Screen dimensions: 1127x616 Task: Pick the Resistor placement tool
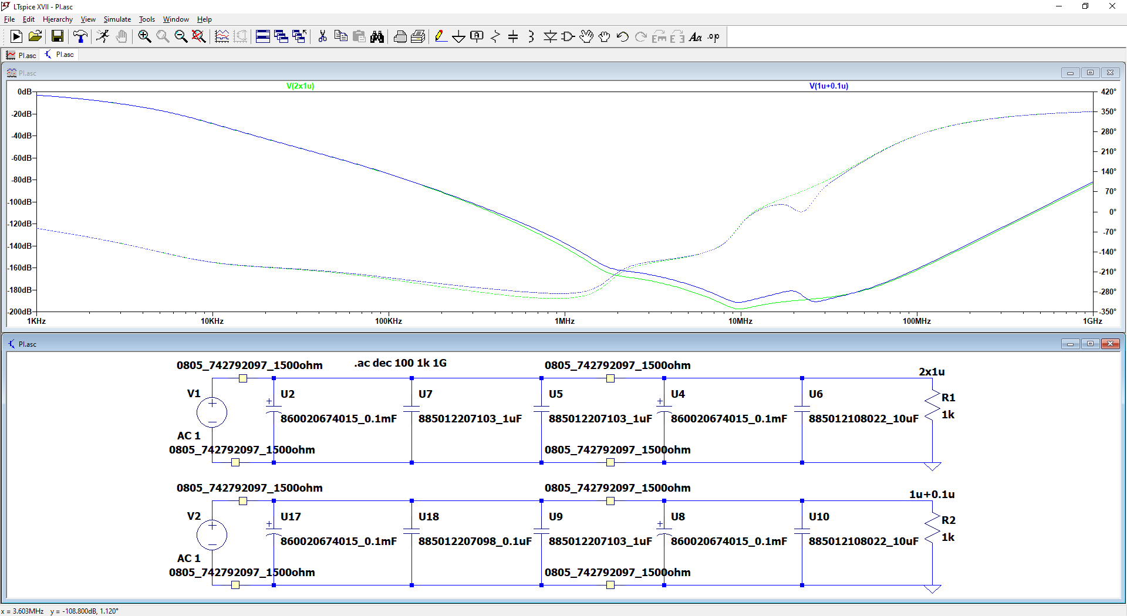[495, 37]
